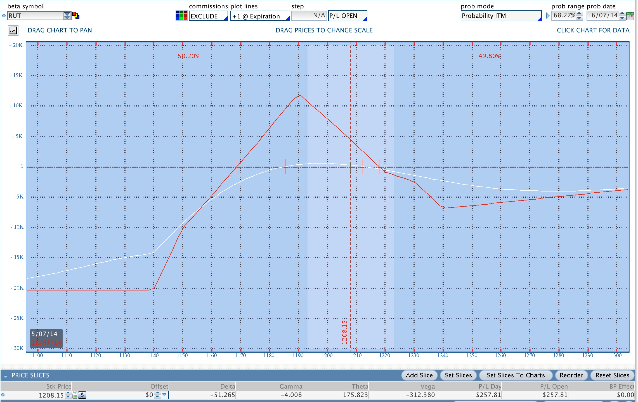Click the Reset Slices button
Image resolution: width=638 pixels, height=402 pixels.
[x=612, y=375]
